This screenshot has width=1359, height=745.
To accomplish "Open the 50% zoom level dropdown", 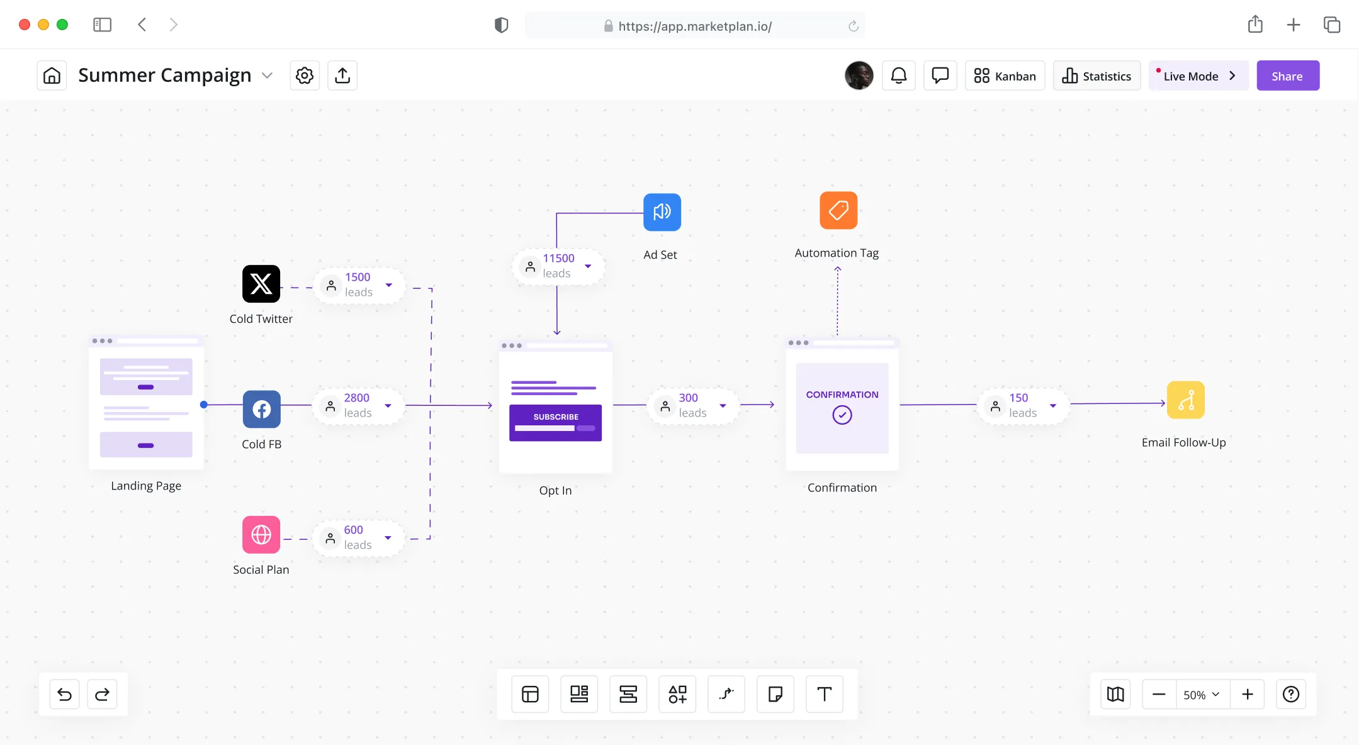I will tap(1202, 694).
